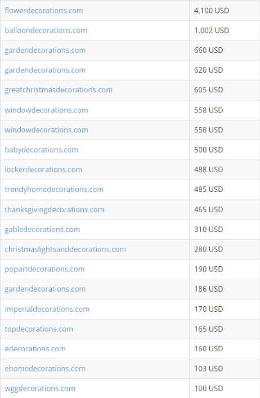
Task: Click wggdecorations.com domain link
Action: click(40, 388)
